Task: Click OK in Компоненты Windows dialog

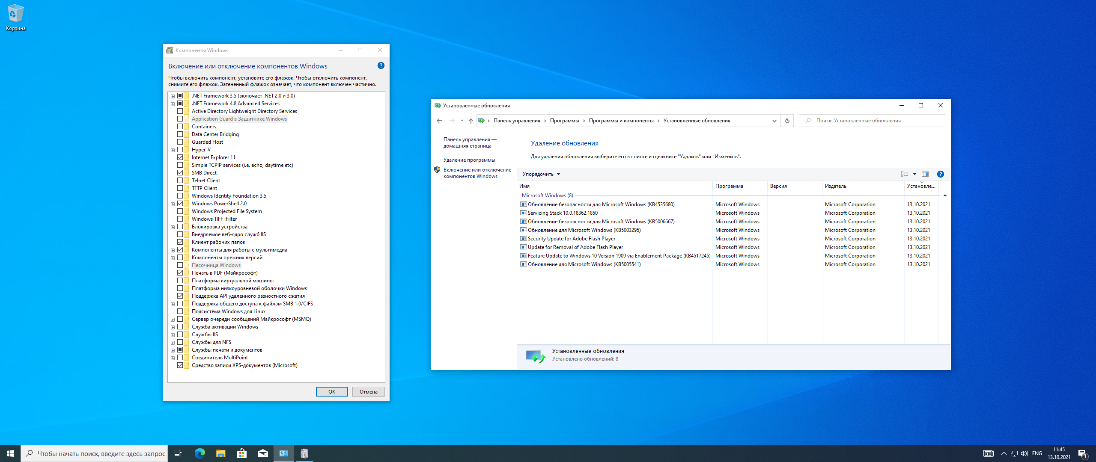Action: coord(332,392)
